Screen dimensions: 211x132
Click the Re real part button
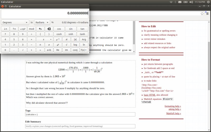click(58, 50)
